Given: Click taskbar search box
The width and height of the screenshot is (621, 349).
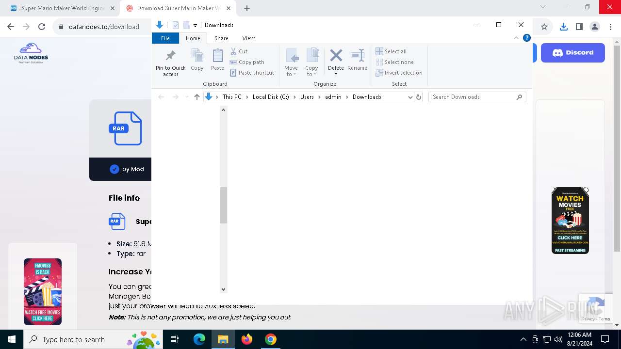Looking at the screenshot, I should [x=93, y=339].
